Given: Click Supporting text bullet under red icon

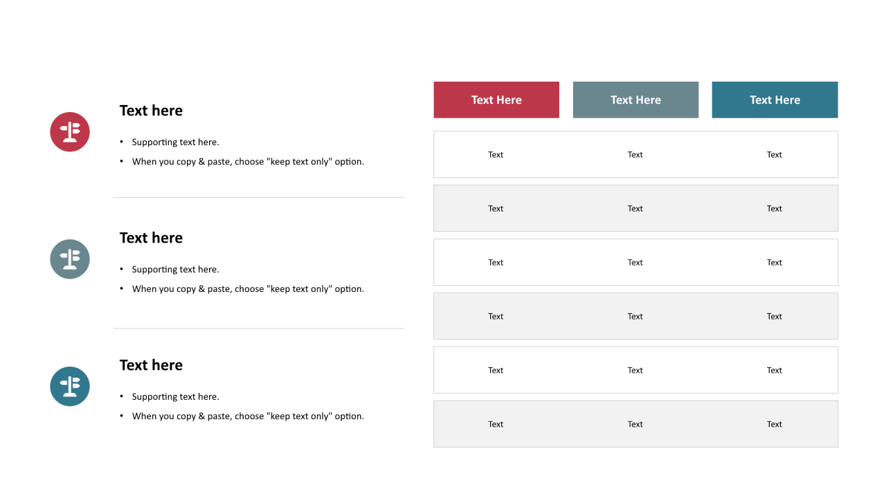Looking at the screenshot, I should coord(176,142).
